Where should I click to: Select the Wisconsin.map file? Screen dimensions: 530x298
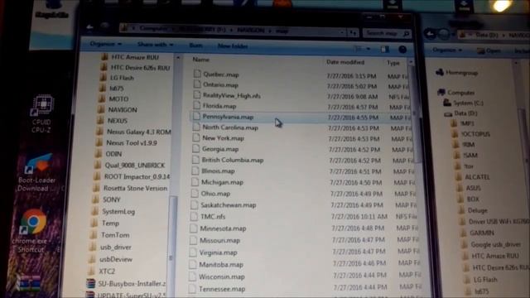pyautogui.click(x=221, y=276)
